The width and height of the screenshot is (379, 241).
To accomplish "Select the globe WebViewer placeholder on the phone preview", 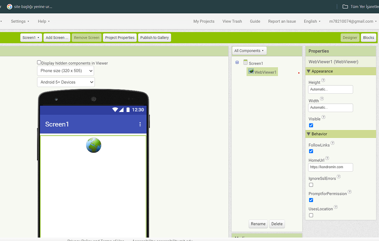I will [93, 145].
